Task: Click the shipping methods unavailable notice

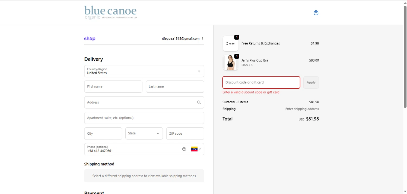Action: coord(144,176)
